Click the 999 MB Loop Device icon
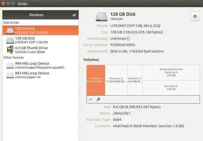The height and width of the screenshot is (141, 203). click(10, 65)
